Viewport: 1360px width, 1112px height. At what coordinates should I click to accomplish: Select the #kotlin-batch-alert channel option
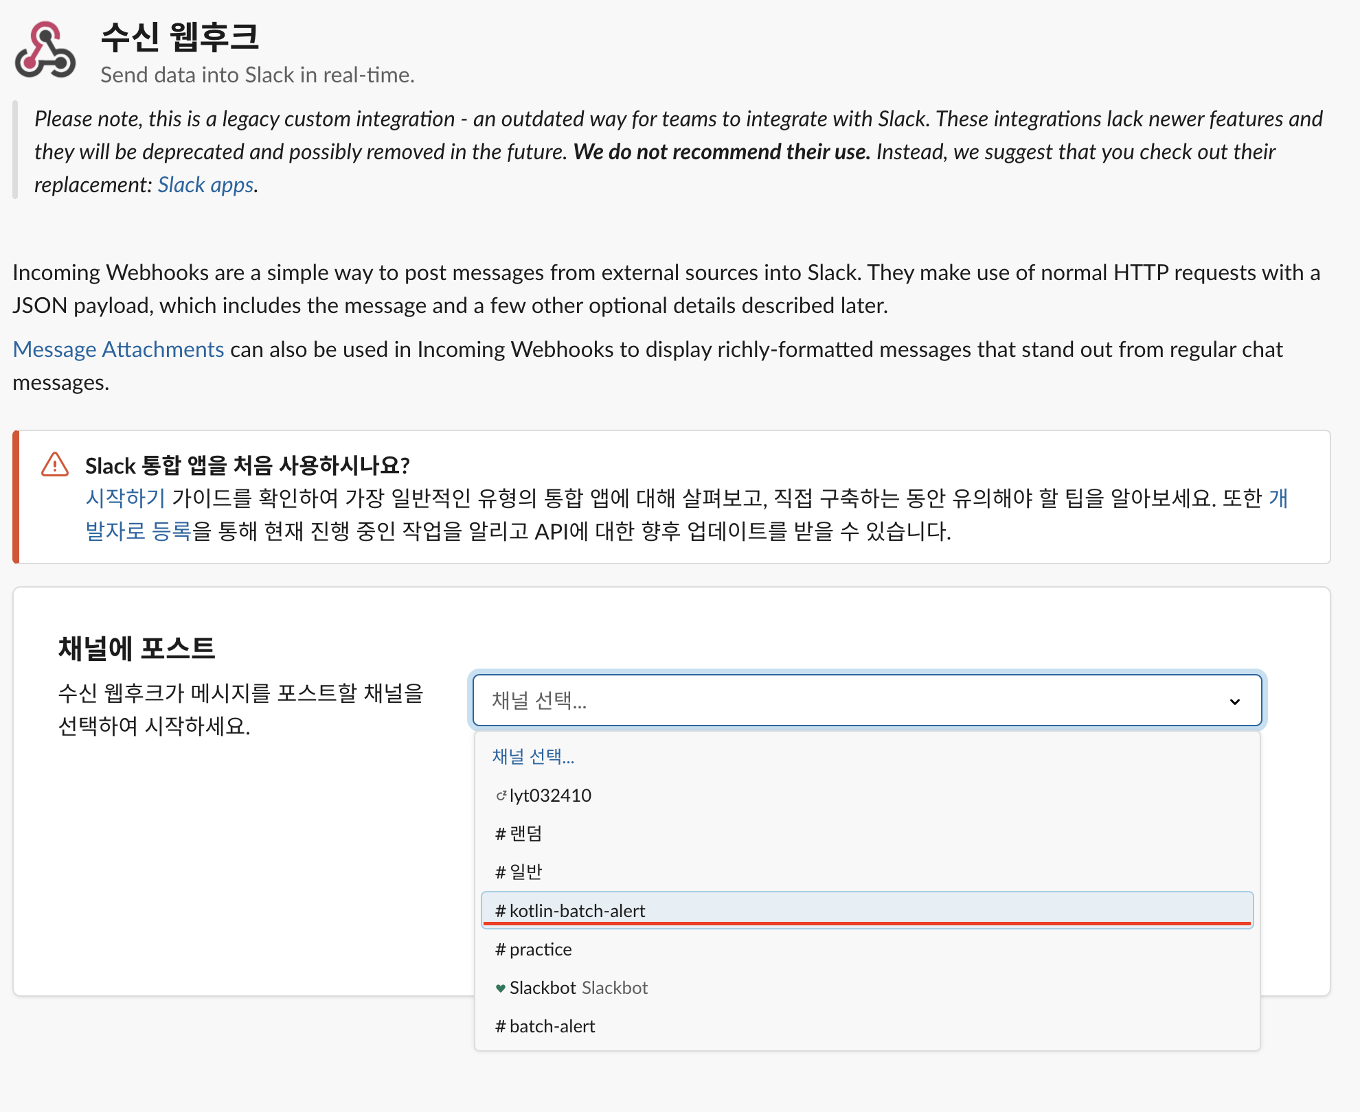[577, 911]
